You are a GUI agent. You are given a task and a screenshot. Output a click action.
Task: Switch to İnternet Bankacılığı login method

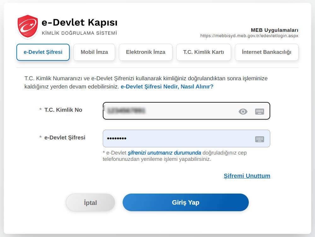[266, 52]
